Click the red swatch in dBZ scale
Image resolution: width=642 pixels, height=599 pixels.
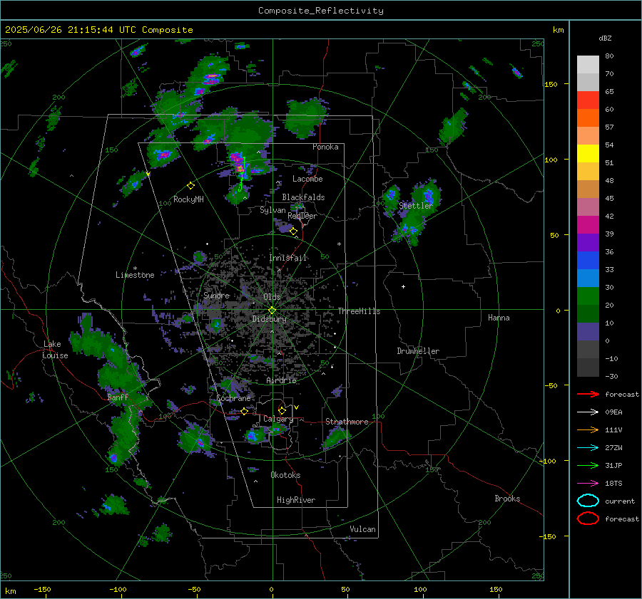click(588, 100)
